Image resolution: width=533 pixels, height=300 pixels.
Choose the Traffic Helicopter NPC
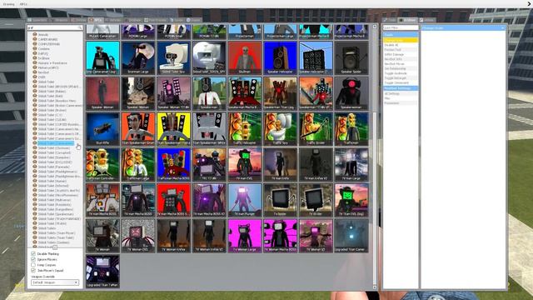[245, 129]
